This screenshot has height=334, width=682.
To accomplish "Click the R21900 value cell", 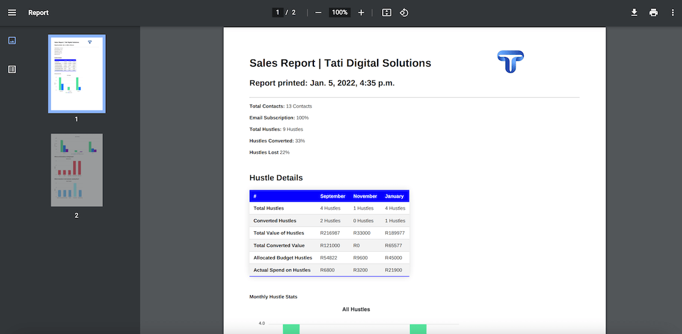I will pyautogui.click(x=394, y=270).
